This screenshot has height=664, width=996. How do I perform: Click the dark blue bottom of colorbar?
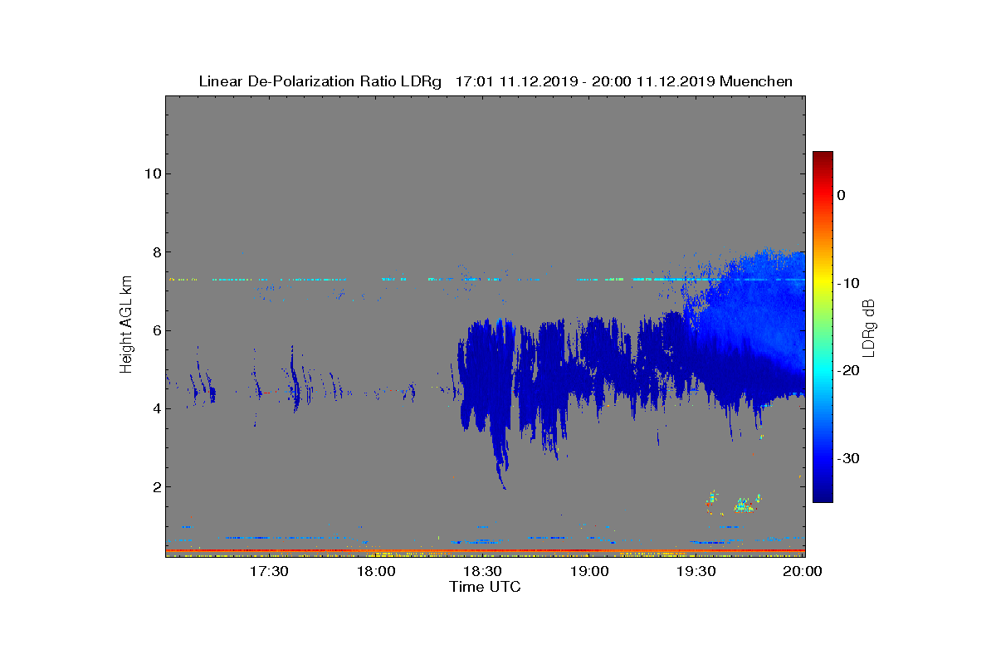pyautogui.click(x=823, y=495)
